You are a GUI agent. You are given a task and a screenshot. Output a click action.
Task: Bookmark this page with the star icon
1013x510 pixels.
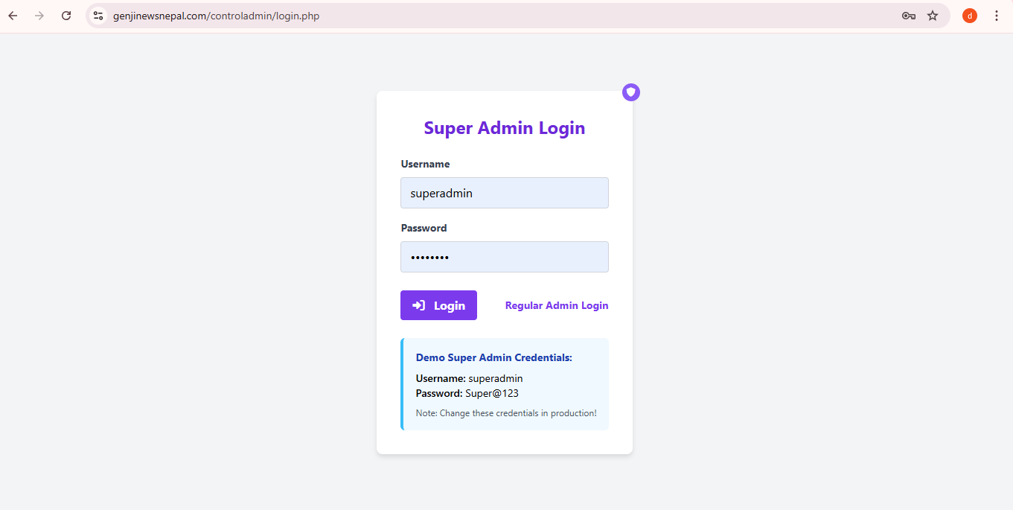tap(933, 16)
